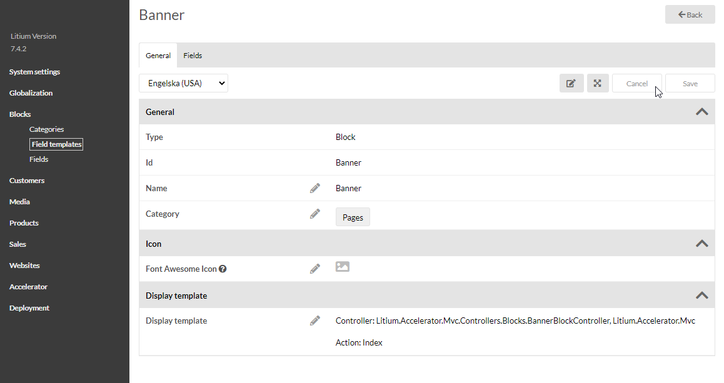Switch to the Fields tab

(x=193, y=56)
